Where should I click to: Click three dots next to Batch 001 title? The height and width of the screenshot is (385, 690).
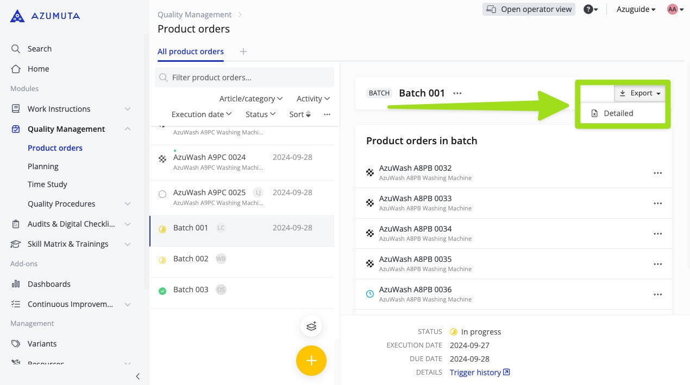click(457, 93)
